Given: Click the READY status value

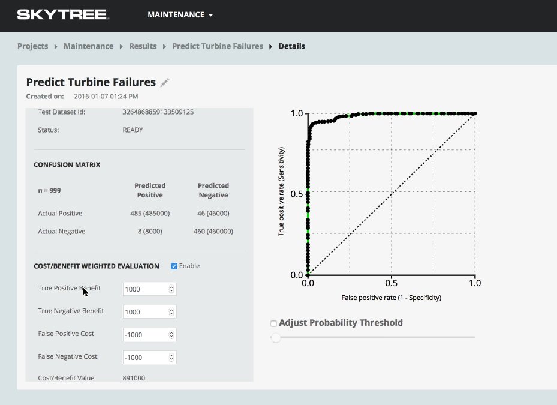Looking at the screenshot, I should (x=133, y=130).
